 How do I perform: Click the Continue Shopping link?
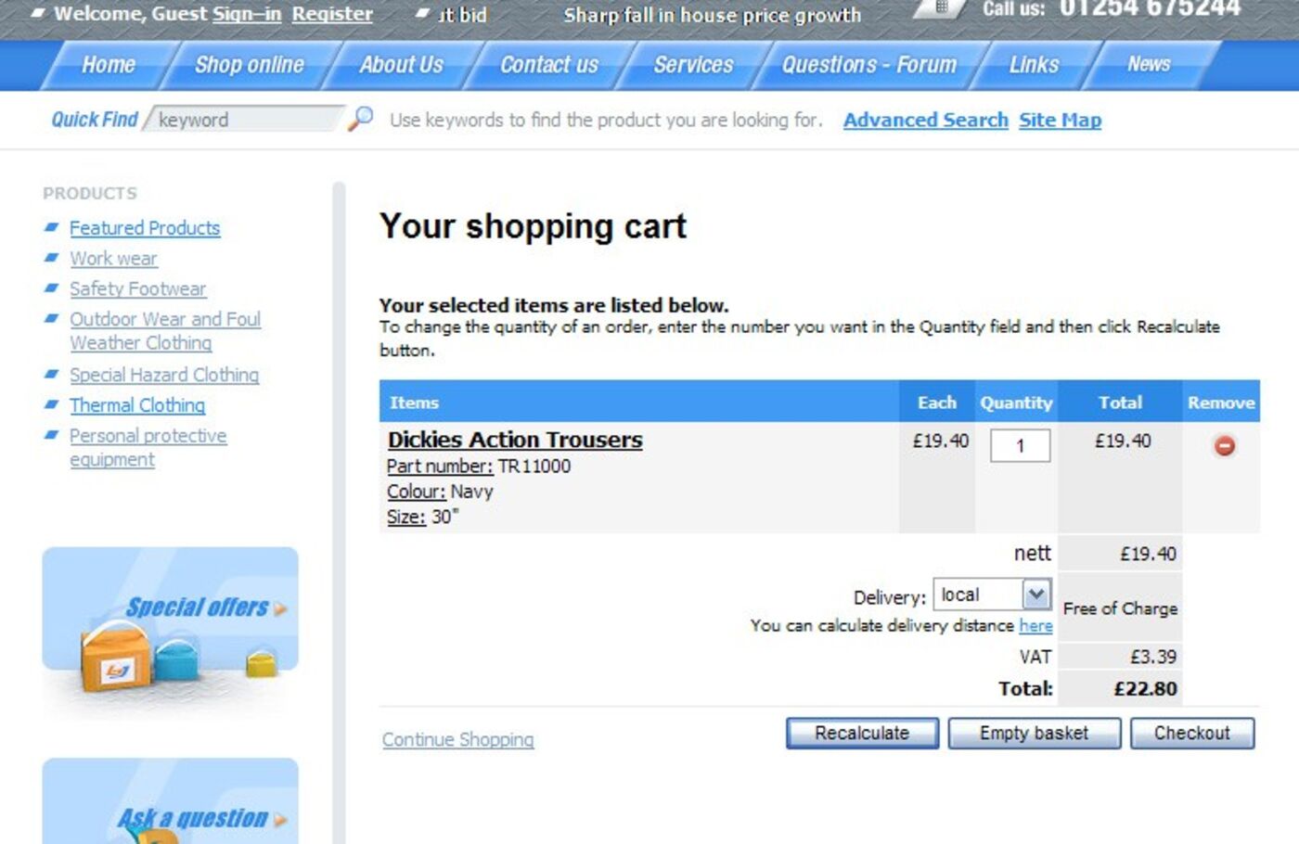(457, 739)
